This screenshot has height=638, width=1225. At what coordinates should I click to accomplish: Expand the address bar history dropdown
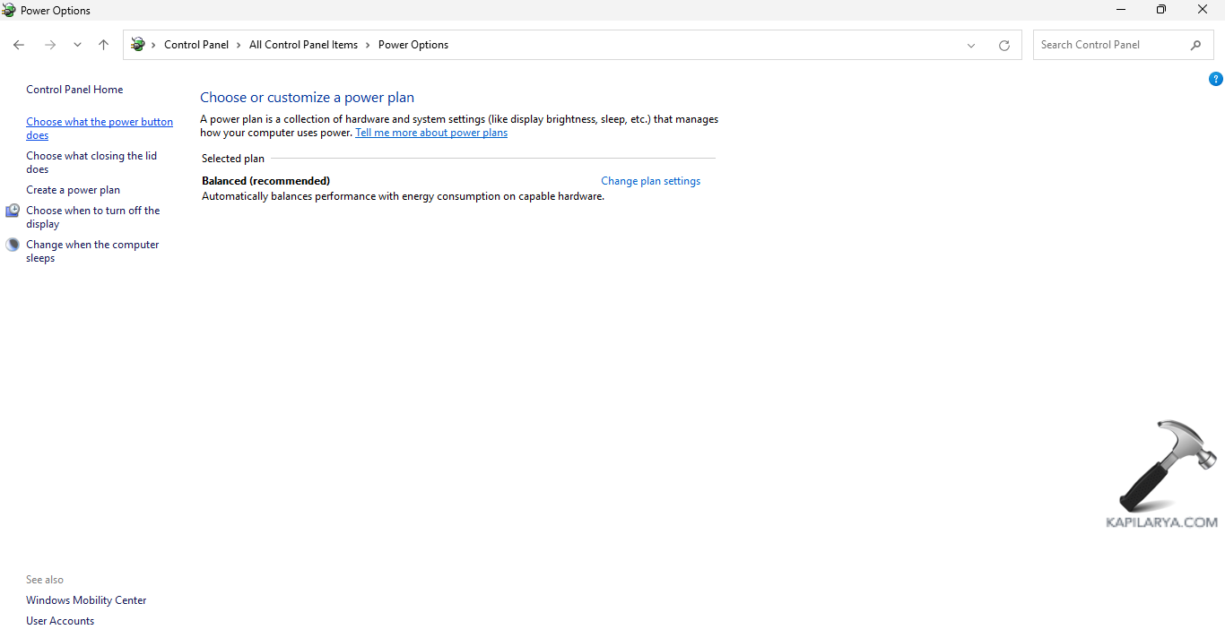coord(970,46)
